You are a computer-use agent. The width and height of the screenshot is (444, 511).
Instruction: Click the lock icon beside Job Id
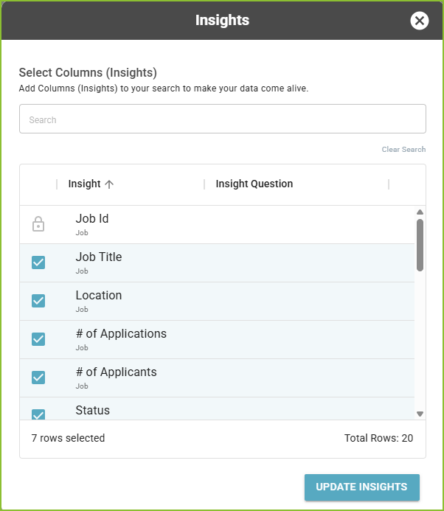click(x=38, y=224)
